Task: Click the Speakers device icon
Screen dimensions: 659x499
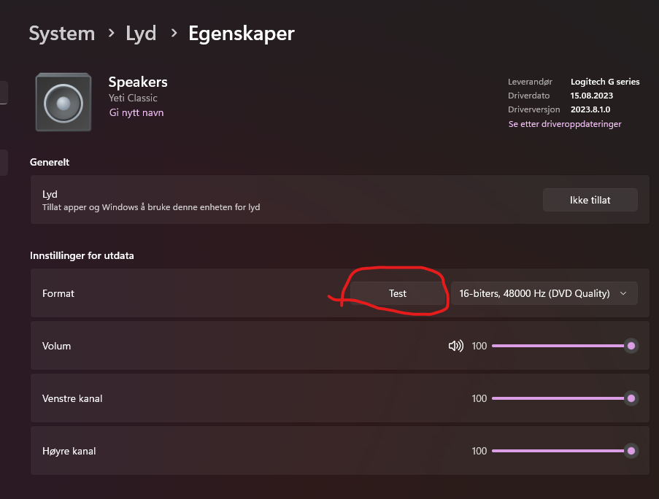Action: 63,102
